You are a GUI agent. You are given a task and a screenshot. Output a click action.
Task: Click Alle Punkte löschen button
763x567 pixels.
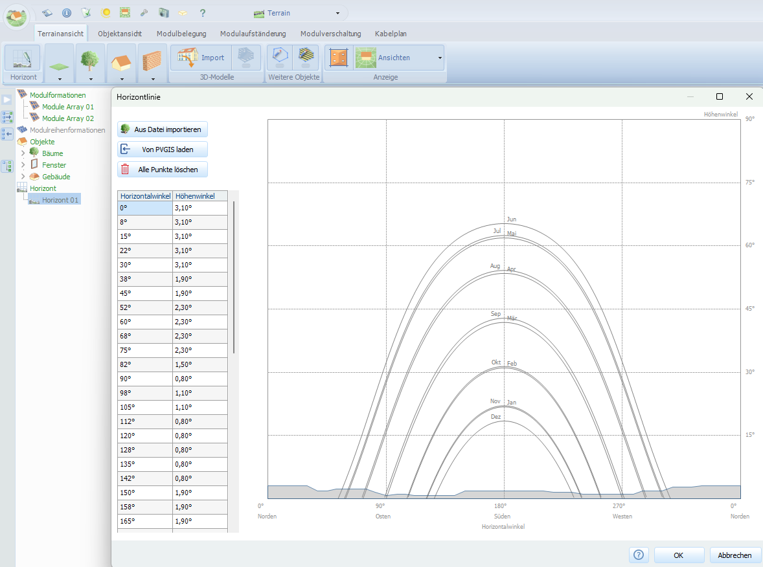click(163, 170)
